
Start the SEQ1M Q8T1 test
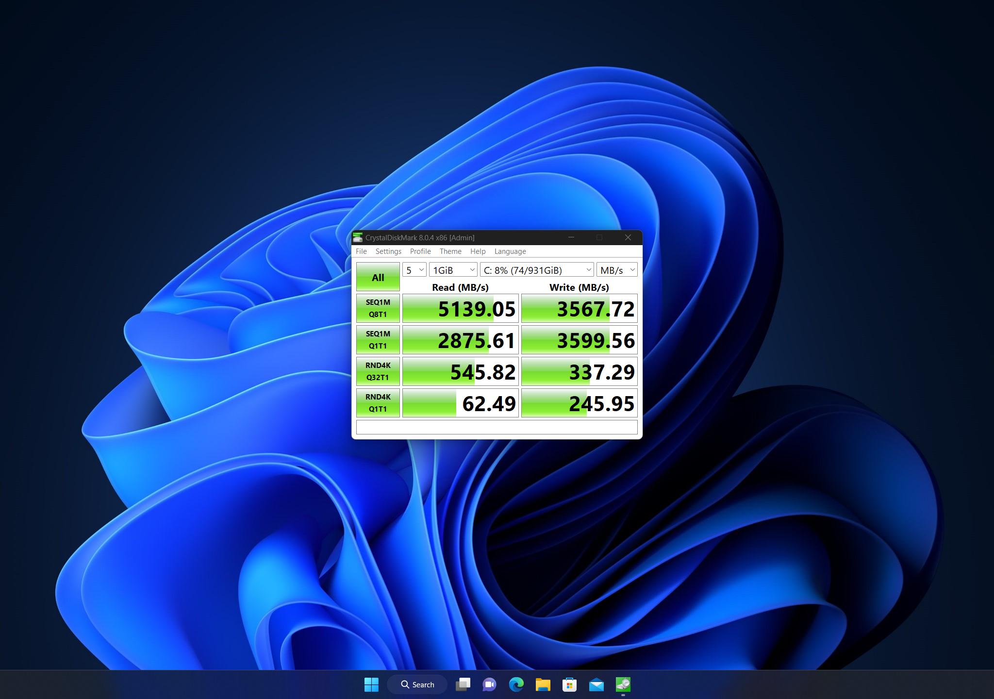pos(378,308)
